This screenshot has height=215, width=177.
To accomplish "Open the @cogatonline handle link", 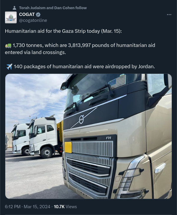I will point(33,20).
